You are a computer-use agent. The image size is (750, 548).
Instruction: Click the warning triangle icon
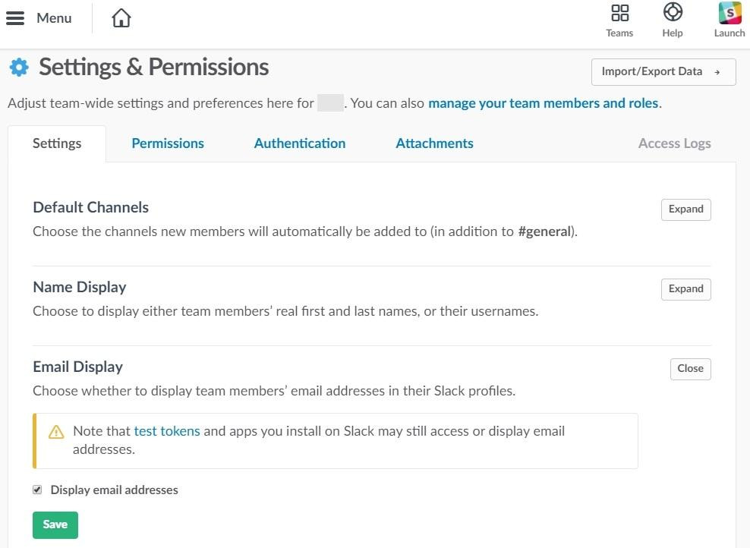click(x=56, y=431)
